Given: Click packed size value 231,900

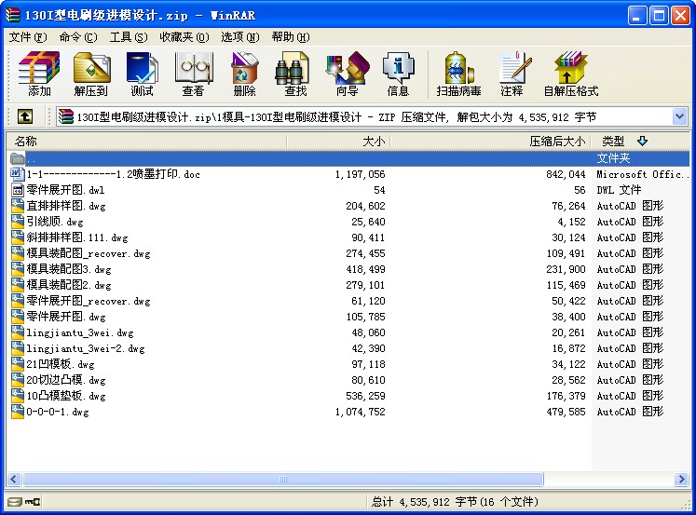Looking at the screenshot, I should click(566, 269).
